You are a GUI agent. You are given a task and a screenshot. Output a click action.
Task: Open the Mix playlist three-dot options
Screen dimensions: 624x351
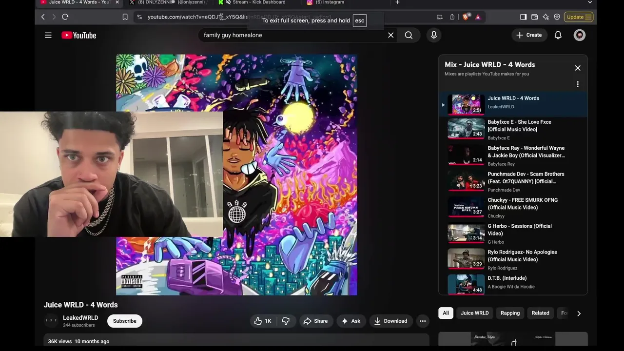coord(578,84)
